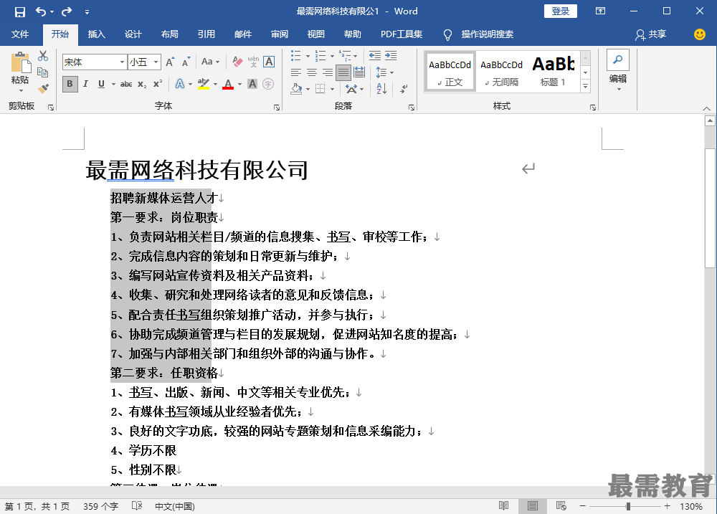Screen dimensions: 717x514
Task: Click the Undo arrow icon
Action: coord(41,11)
